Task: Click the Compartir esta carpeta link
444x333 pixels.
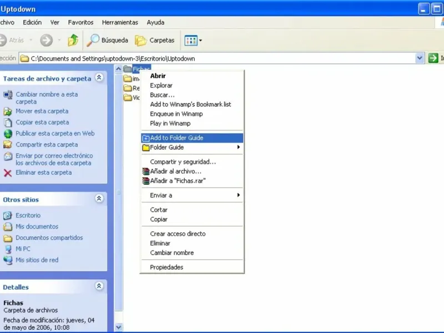Action: click(x=47, y=144)
